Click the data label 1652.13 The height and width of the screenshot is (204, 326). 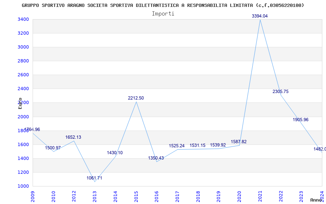(x=73, y=137)
